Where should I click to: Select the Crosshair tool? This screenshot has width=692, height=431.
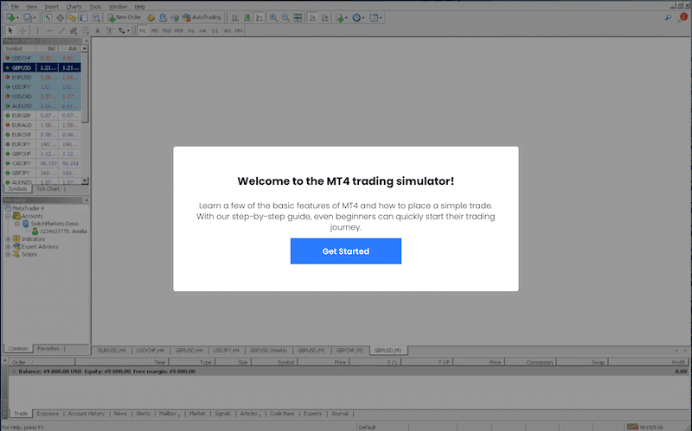(x=23, y=30)
